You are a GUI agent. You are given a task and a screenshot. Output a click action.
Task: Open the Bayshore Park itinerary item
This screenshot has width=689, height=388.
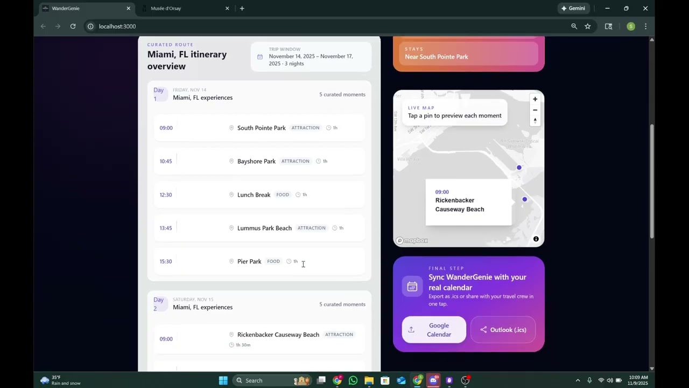259,161
